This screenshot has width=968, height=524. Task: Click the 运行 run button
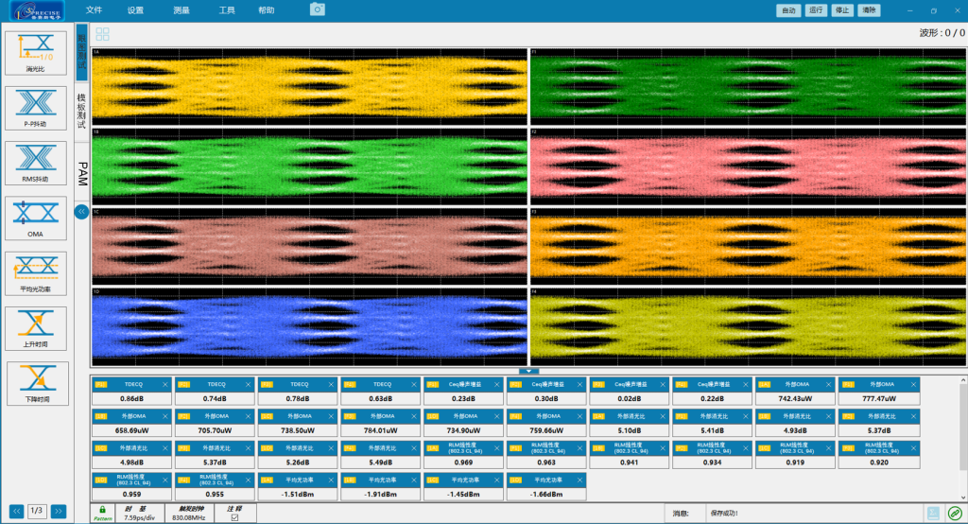click(x=815, y=9)
